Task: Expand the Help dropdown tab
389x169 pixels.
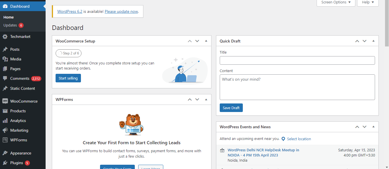Action: pyautogui.click(x=368, y=3)
